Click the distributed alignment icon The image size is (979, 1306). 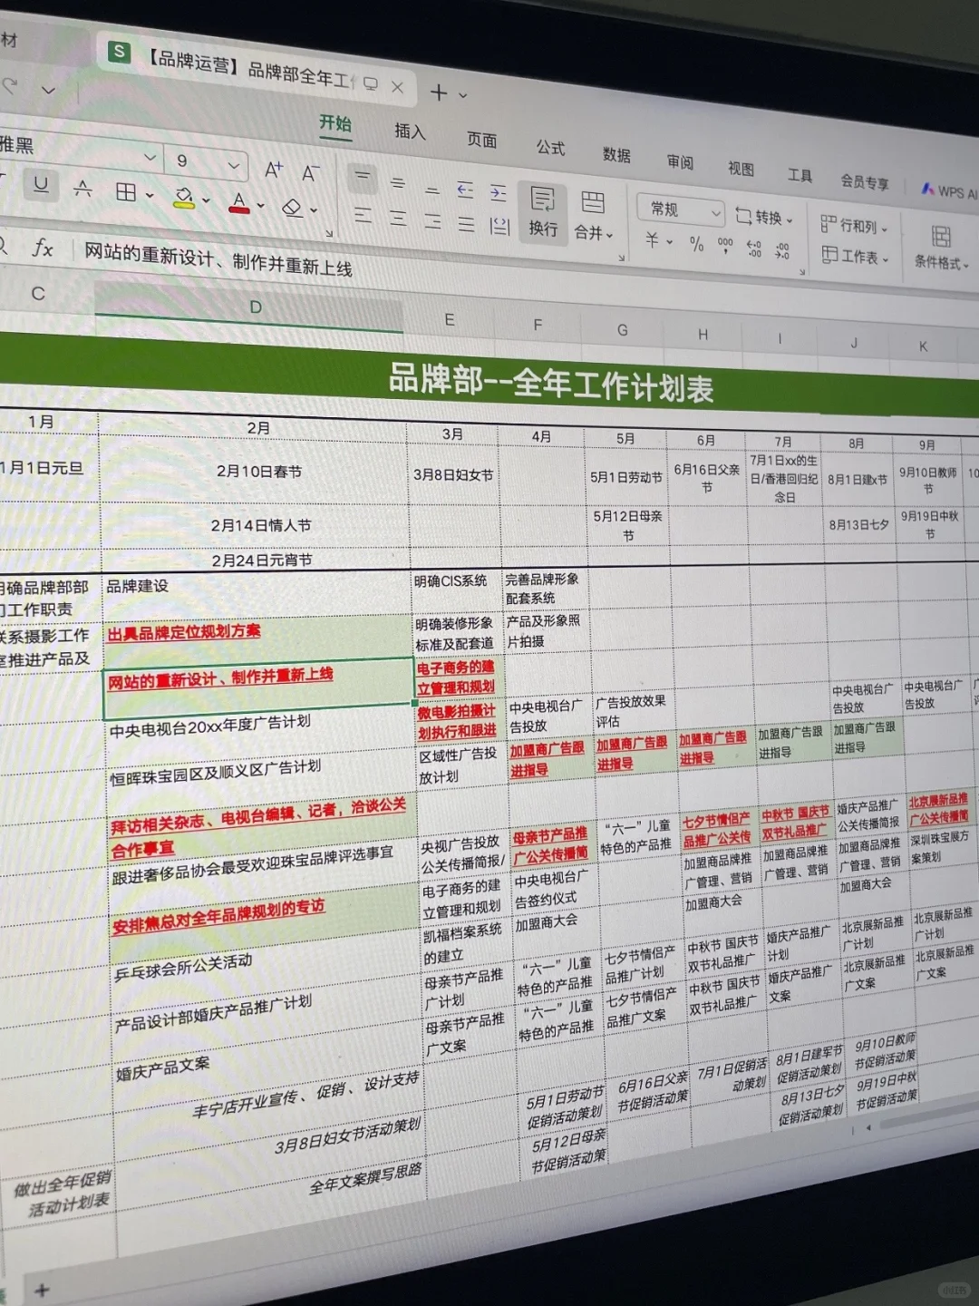[499, 226]
